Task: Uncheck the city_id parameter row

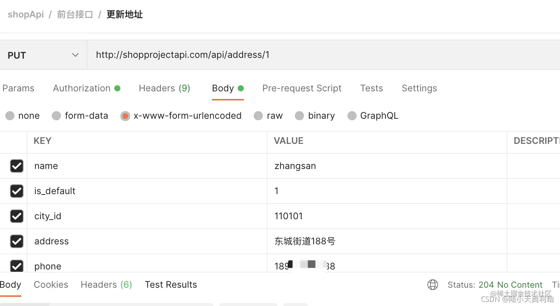Action: point(16,216)
